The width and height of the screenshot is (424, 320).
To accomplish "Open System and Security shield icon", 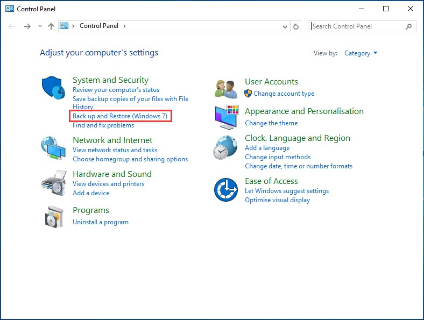I will (53, 88).
